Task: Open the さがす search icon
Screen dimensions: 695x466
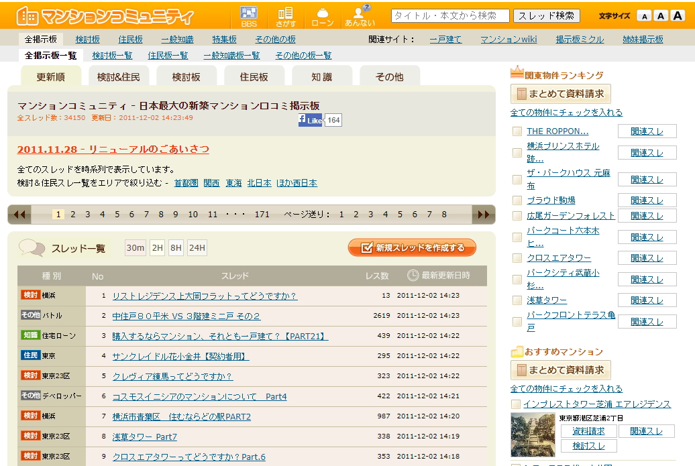Action: point(285,16)
